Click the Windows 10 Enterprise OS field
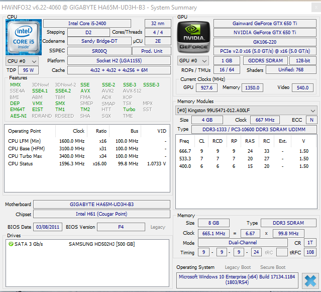Screen dimensions: 321x292 [x=237, y=280]
